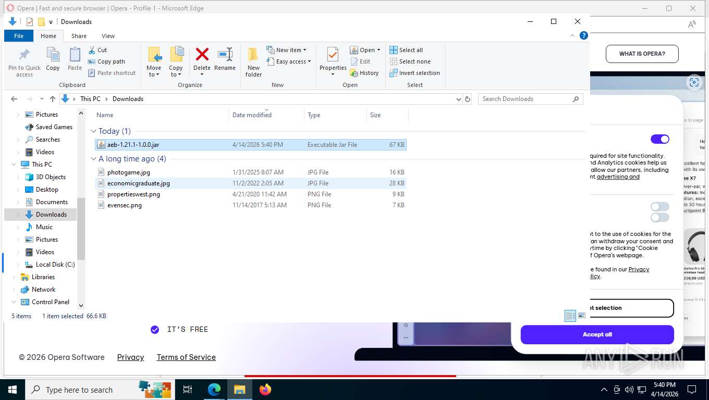Image resolution: width=709 pixels, height=400 pixels.
Task: Click Copy path in Clipboard group
Action: pos(106,61)
